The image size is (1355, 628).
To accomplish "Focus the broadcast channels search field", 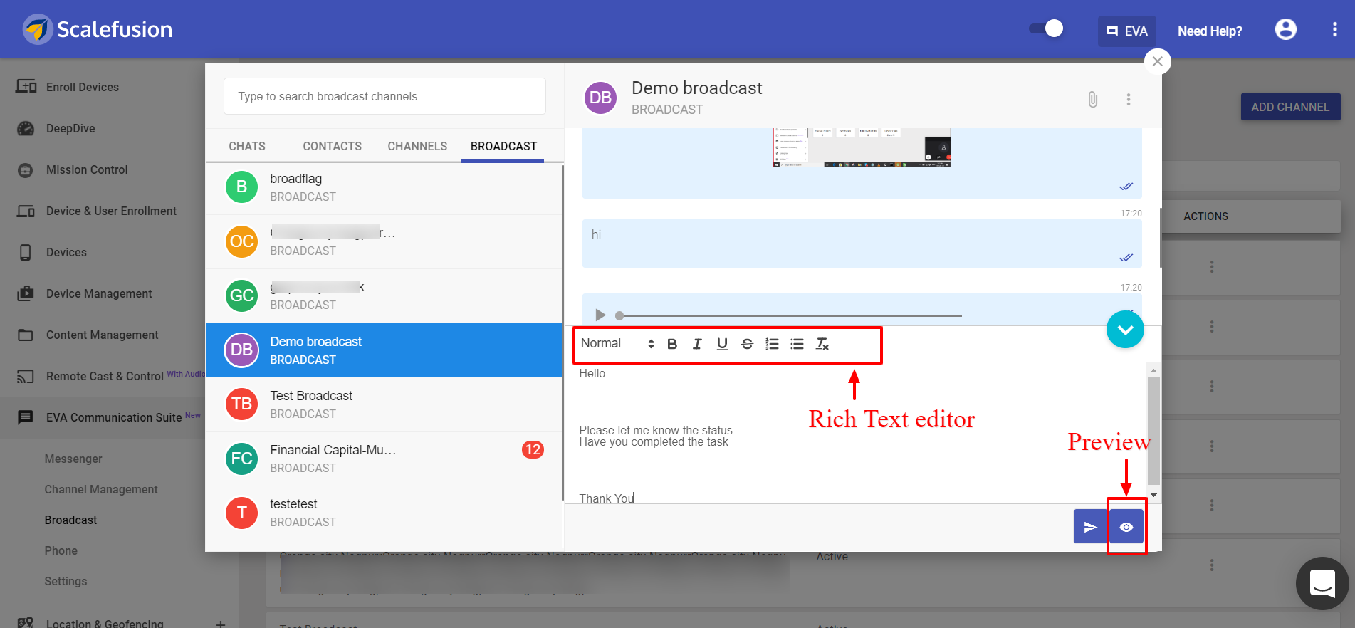I will (384, 96).
